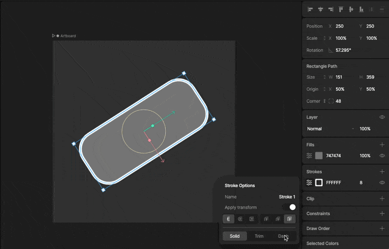
Task: Switch to the Dash stroke tab
Action: pyautogui.click(x=283, y=236)
